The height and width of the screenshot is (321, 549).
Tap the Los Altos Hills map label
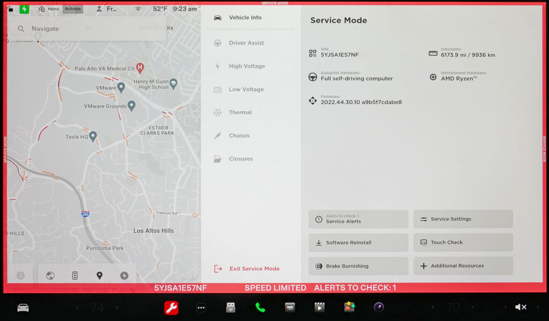(153, 231)
